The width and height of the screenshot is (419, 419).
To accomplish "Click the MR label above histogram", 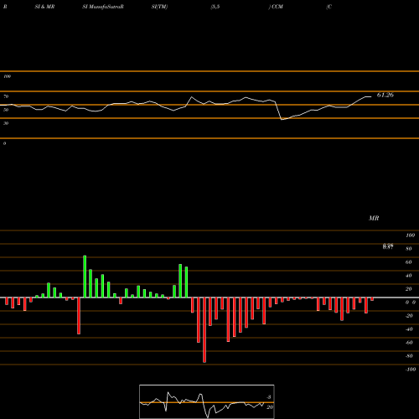I will pos(374,218).
